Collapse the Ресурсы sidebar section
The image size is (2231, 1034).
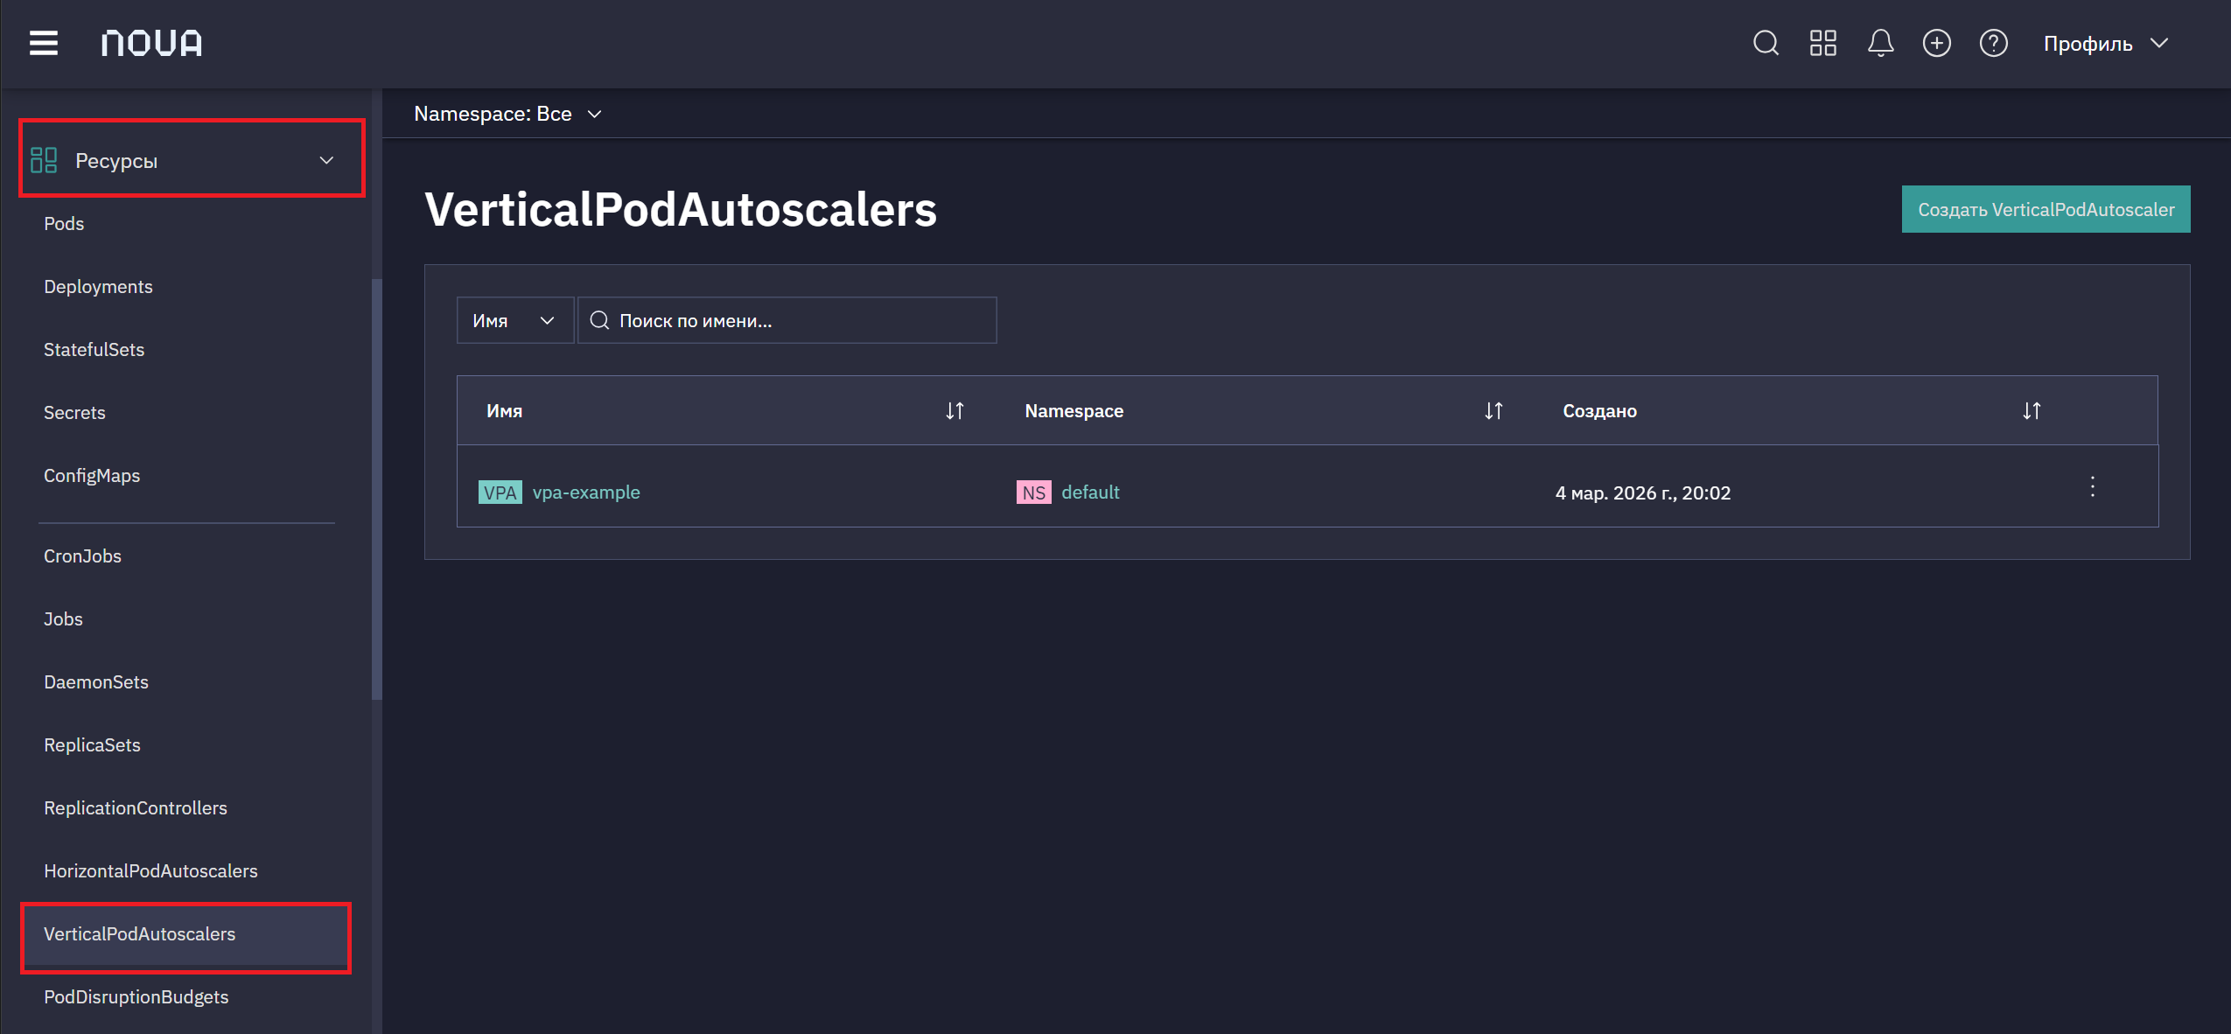pos(326,160)
